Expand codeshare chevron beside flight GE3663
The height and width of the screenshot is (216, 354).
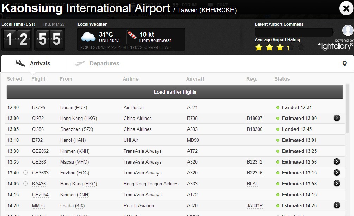click(25, 173)
